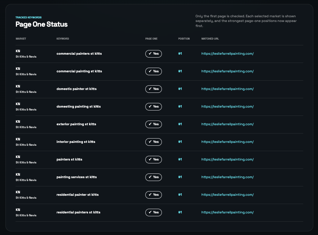
Task: Click the checkmark icon for painters st kitts
Action: [150, 159]
